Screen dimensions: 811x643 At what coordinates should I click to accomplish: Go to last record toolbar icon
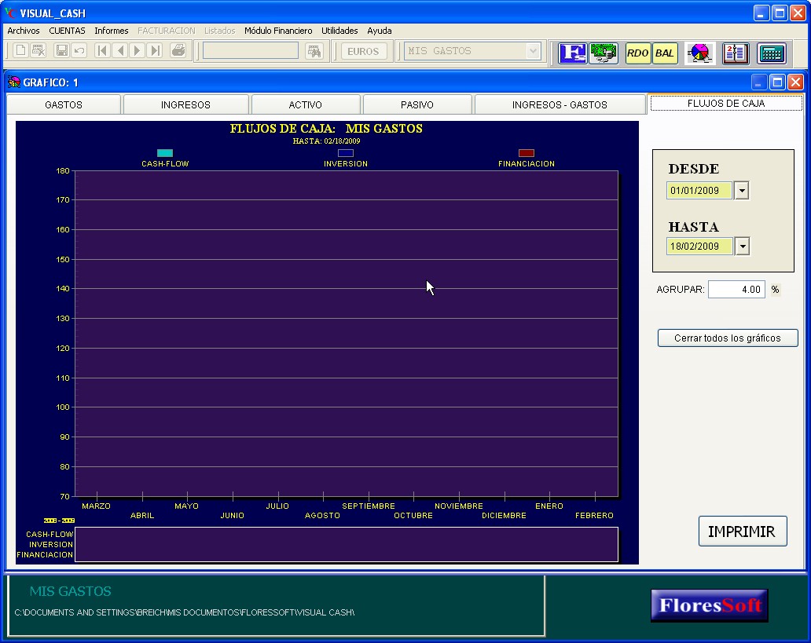coord(154,51)
